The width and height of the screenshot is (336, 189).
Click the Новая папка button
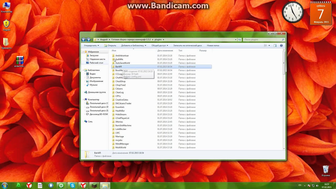213,45
